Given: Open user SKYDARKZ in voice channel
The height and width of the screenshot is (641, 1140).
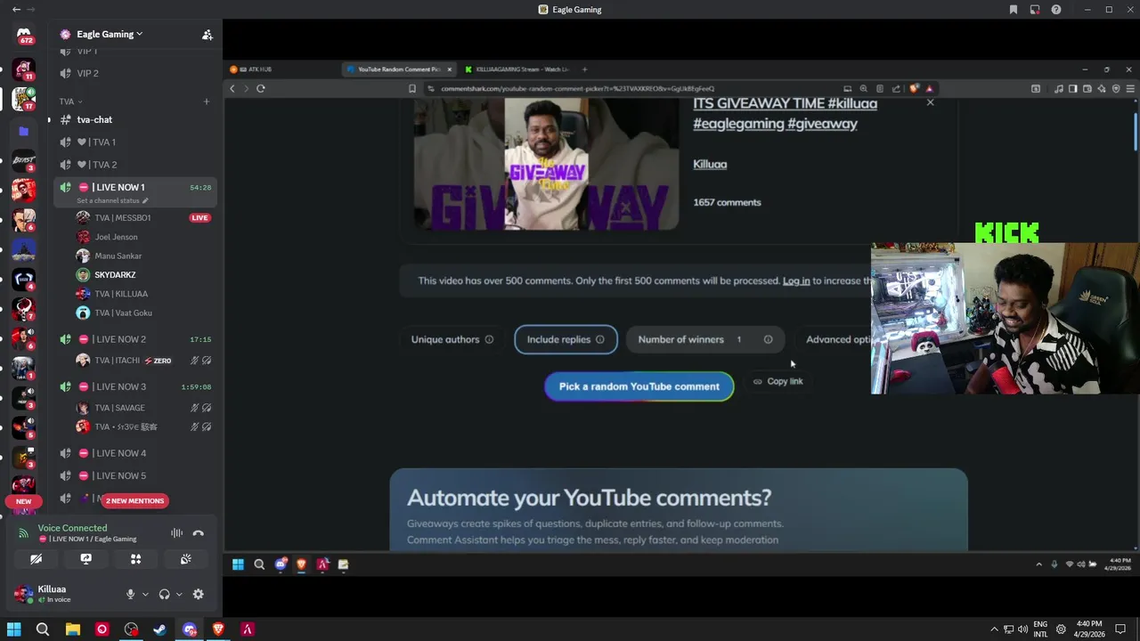Looking at the screenshot, I should 115,274.
